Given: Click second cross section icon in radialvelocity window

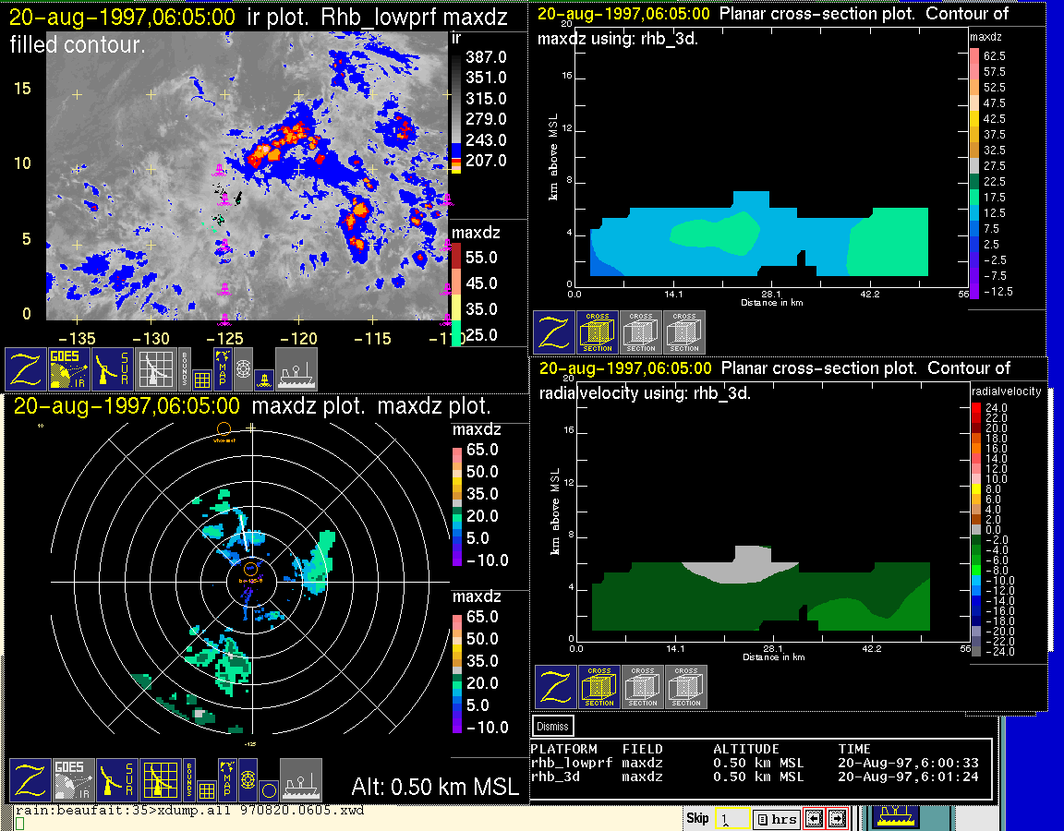Looking at the screenshot, I should click(x=643, y=687).
